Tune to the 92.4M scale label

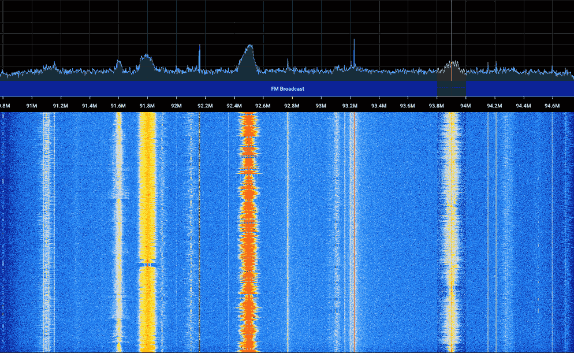coord(234,106)
